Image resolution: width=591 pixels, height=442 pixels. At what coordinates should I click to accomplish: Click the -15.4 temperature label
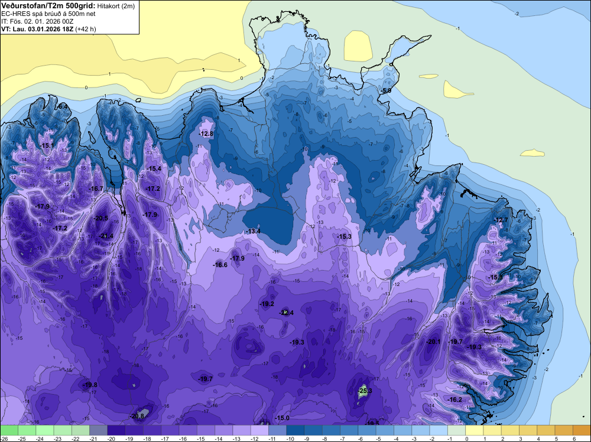154,168
